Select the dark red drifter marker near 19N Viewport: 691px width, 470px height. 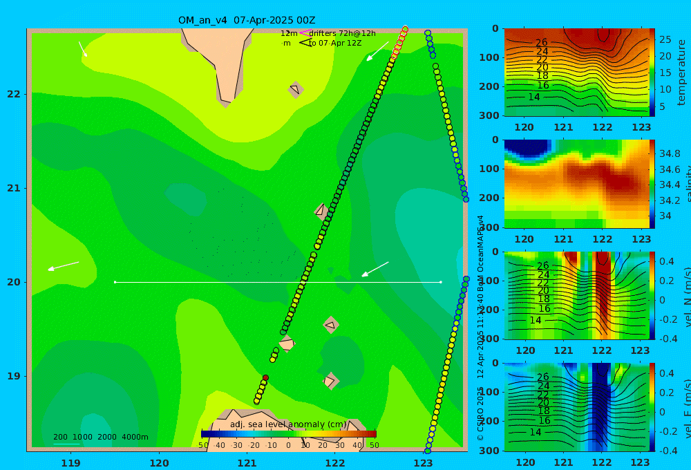(x=265, y=378)
